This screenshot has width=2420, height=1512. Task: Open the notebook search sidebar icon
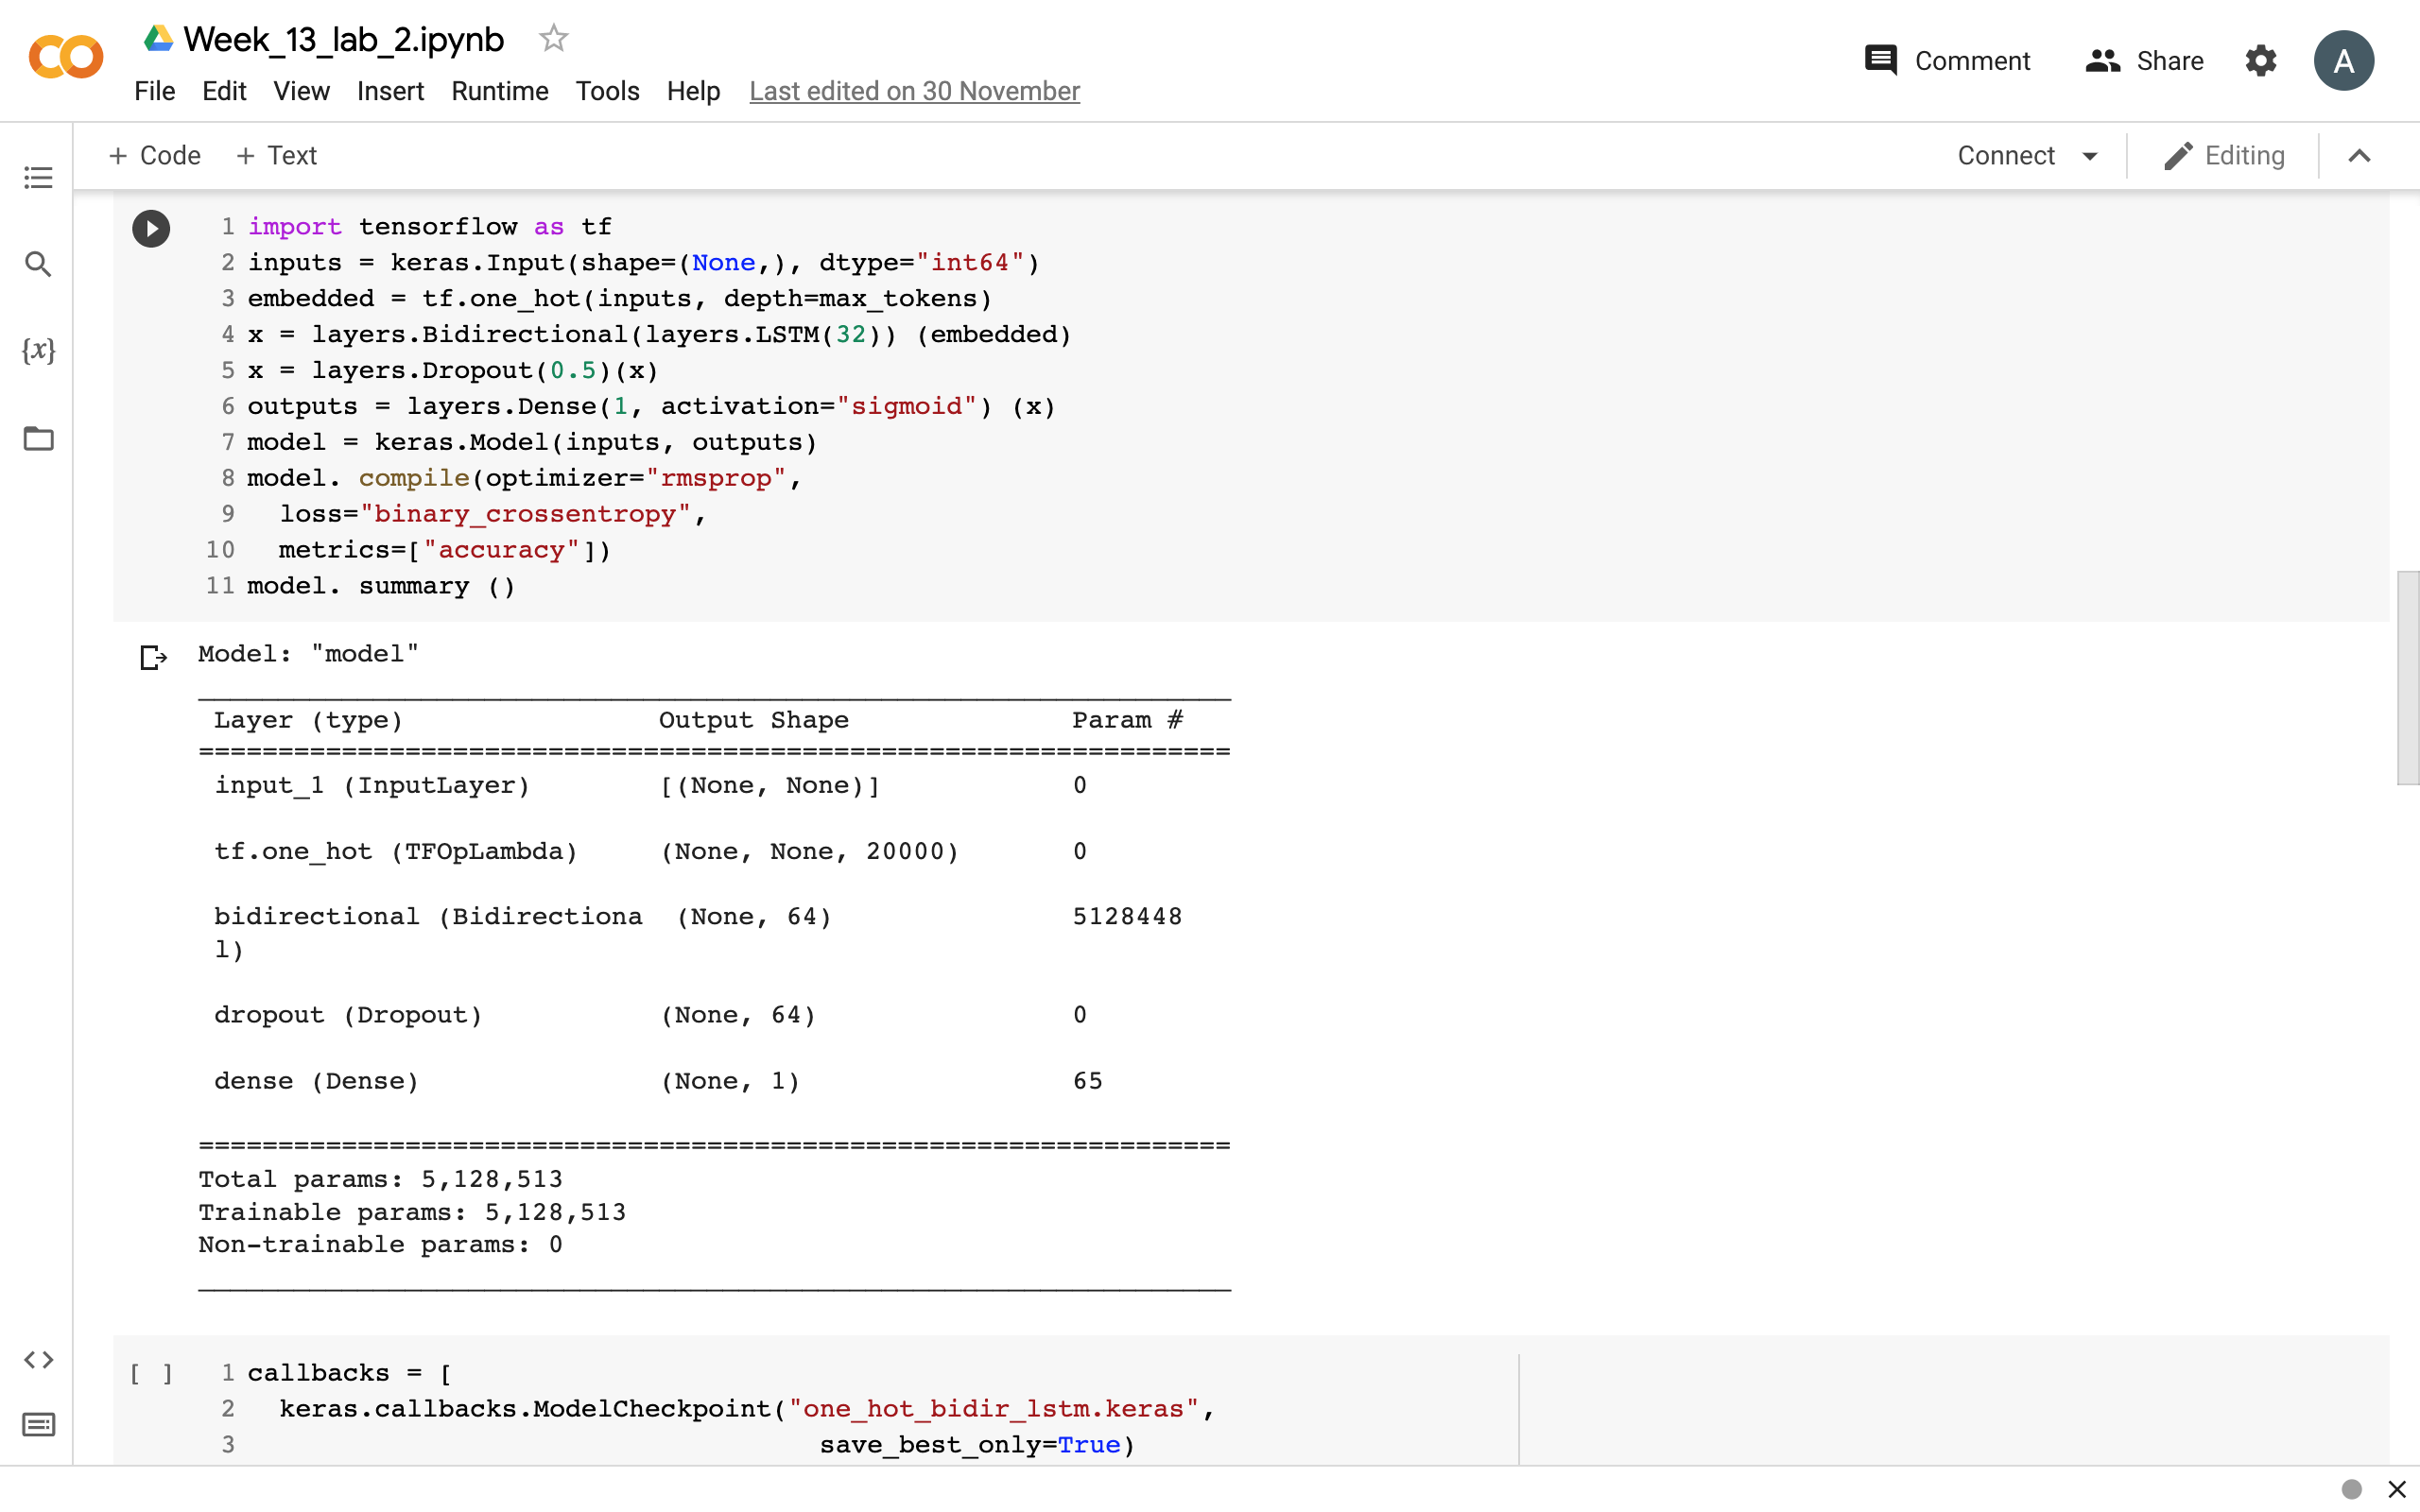pos(38,264)
